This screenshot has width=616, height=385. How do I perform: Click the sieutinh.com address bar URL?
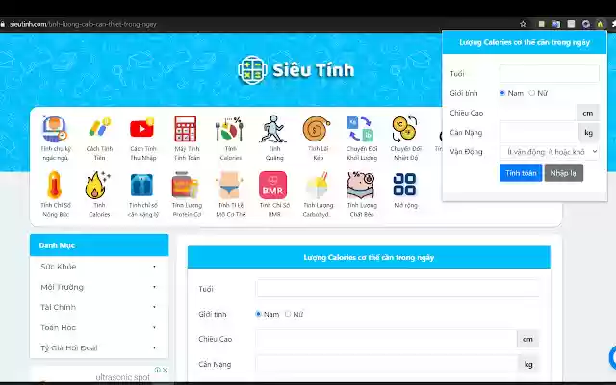point(83,24)
